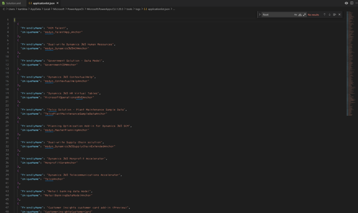Toggle Match Case in find box
The width and height of the screenshot is (358, 213).
pyautogui.click(x=295, y=15)
